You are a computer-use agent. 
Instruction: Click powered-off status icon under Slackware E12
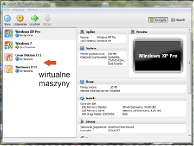pos(17,71)
